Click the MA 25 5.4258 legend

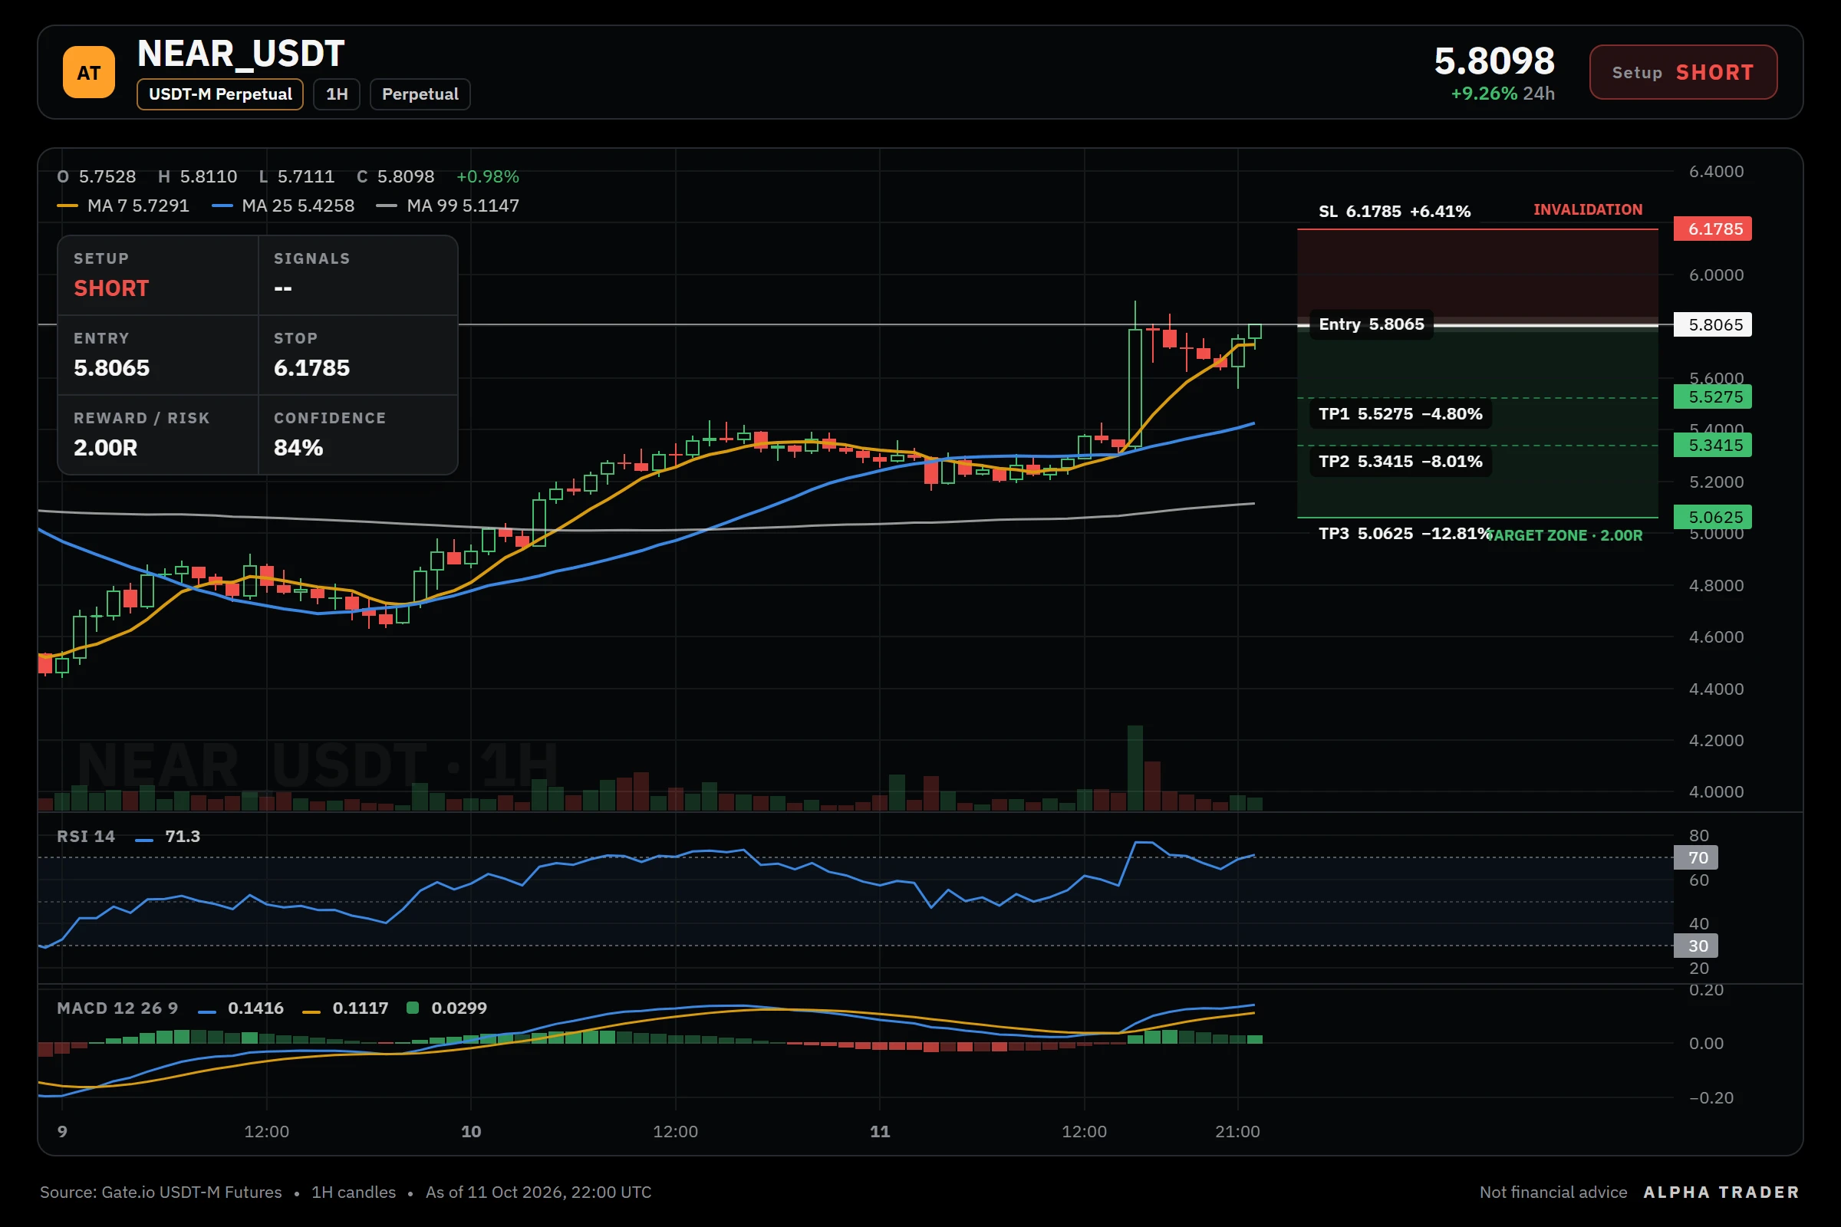[x=283, y=206]
